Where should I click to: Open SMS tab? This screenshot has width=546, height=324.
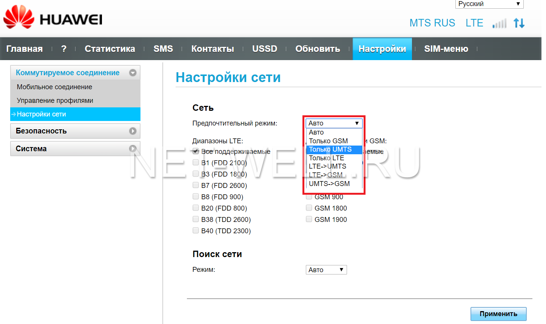(x=163, y=49)
